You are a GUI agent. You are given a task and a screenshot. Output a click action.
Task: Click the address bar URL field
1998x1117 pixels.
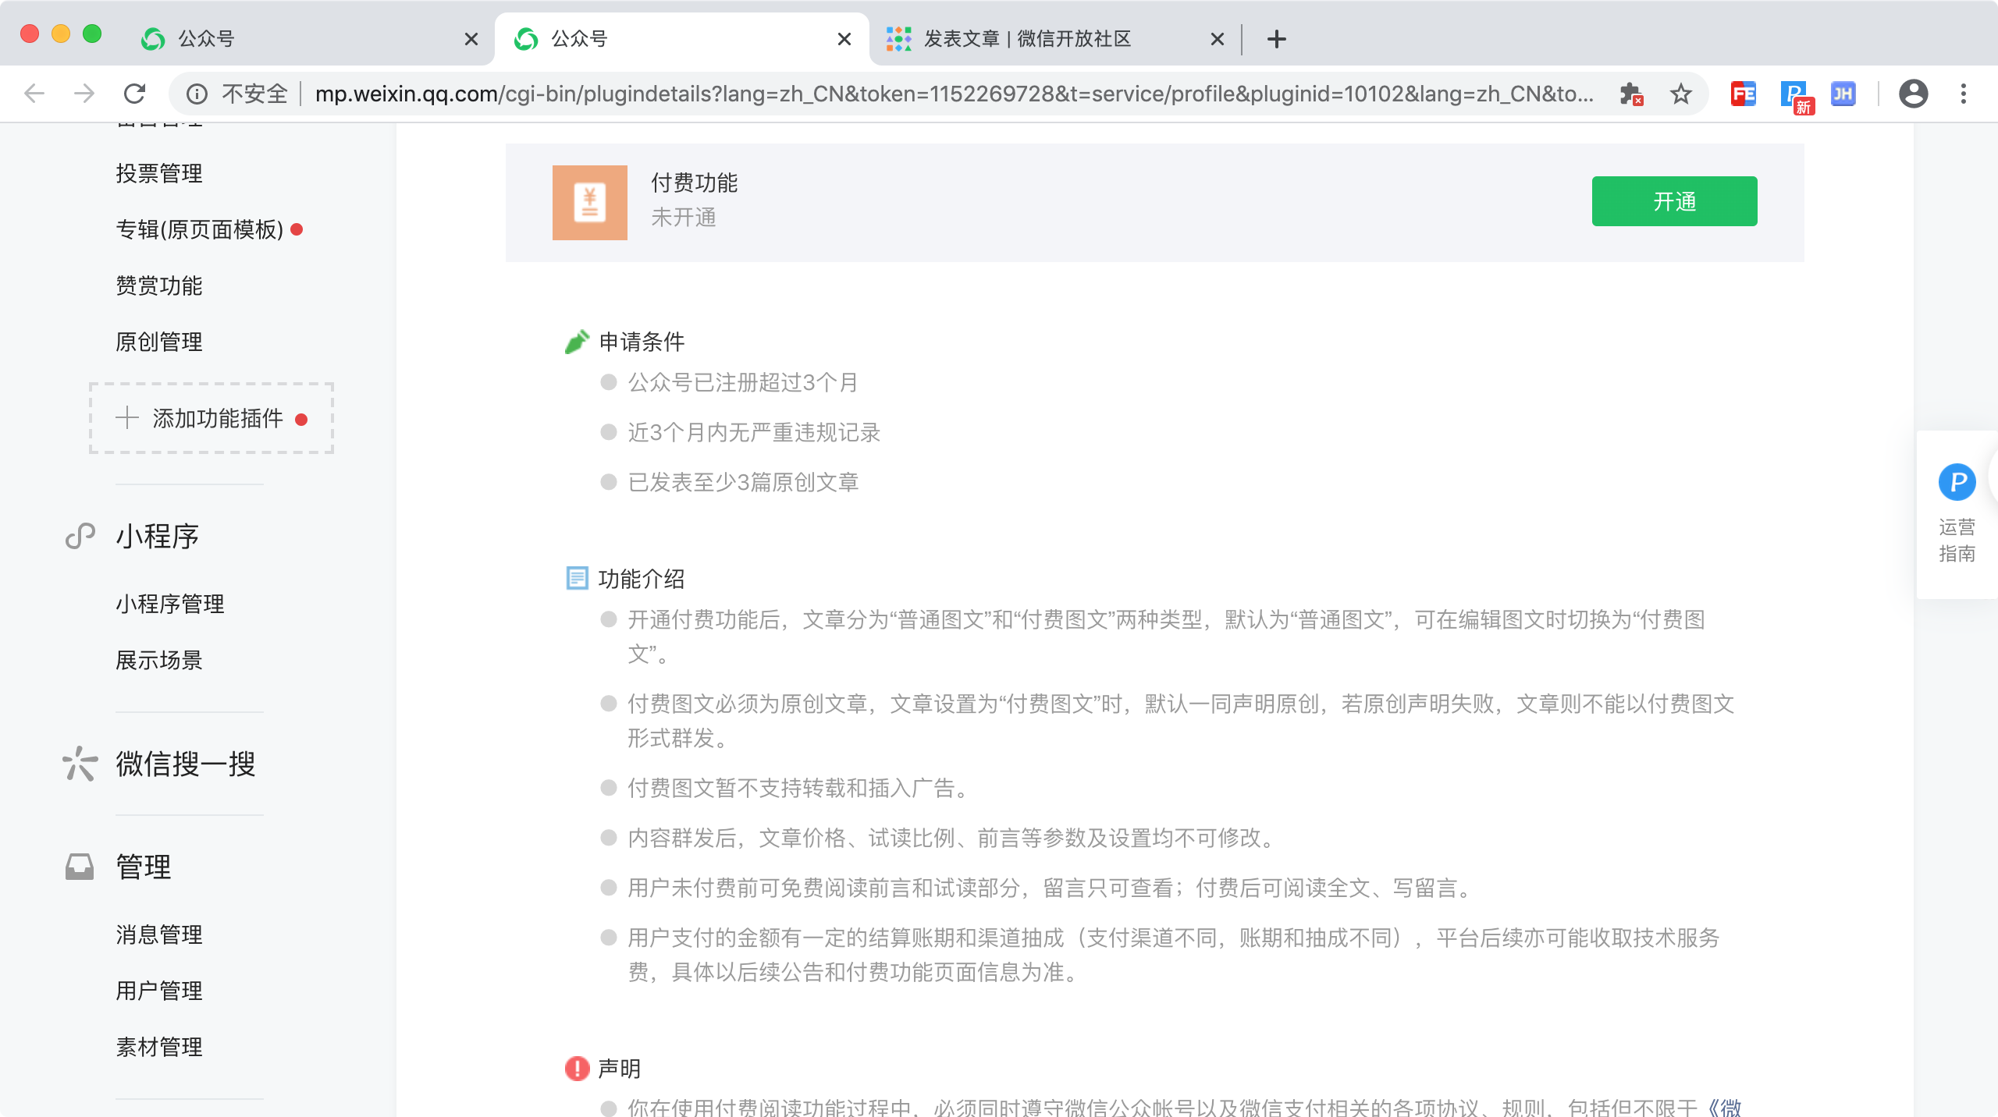(x=952, y=94)
